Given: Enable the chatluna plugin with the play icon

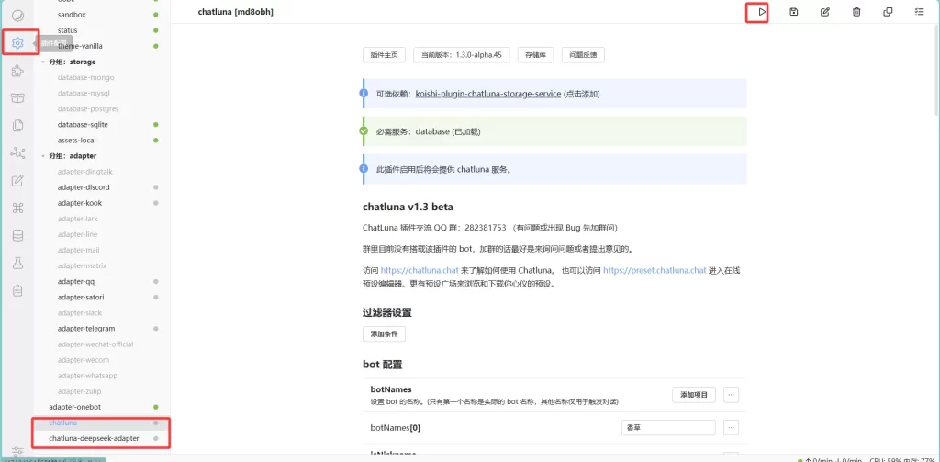Looking at the screenshot, I should pos(762,12).
